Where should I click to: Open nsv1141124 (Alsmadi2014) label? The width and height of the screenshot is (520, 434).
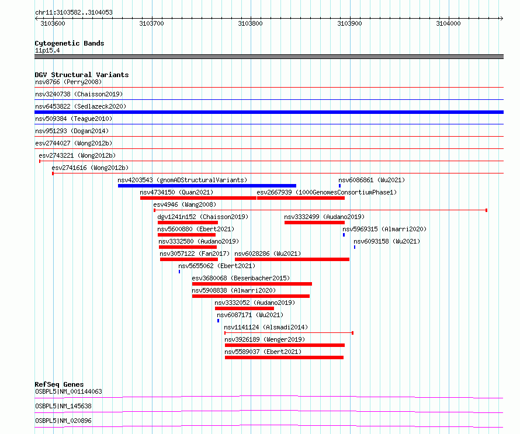click(266, 327)
